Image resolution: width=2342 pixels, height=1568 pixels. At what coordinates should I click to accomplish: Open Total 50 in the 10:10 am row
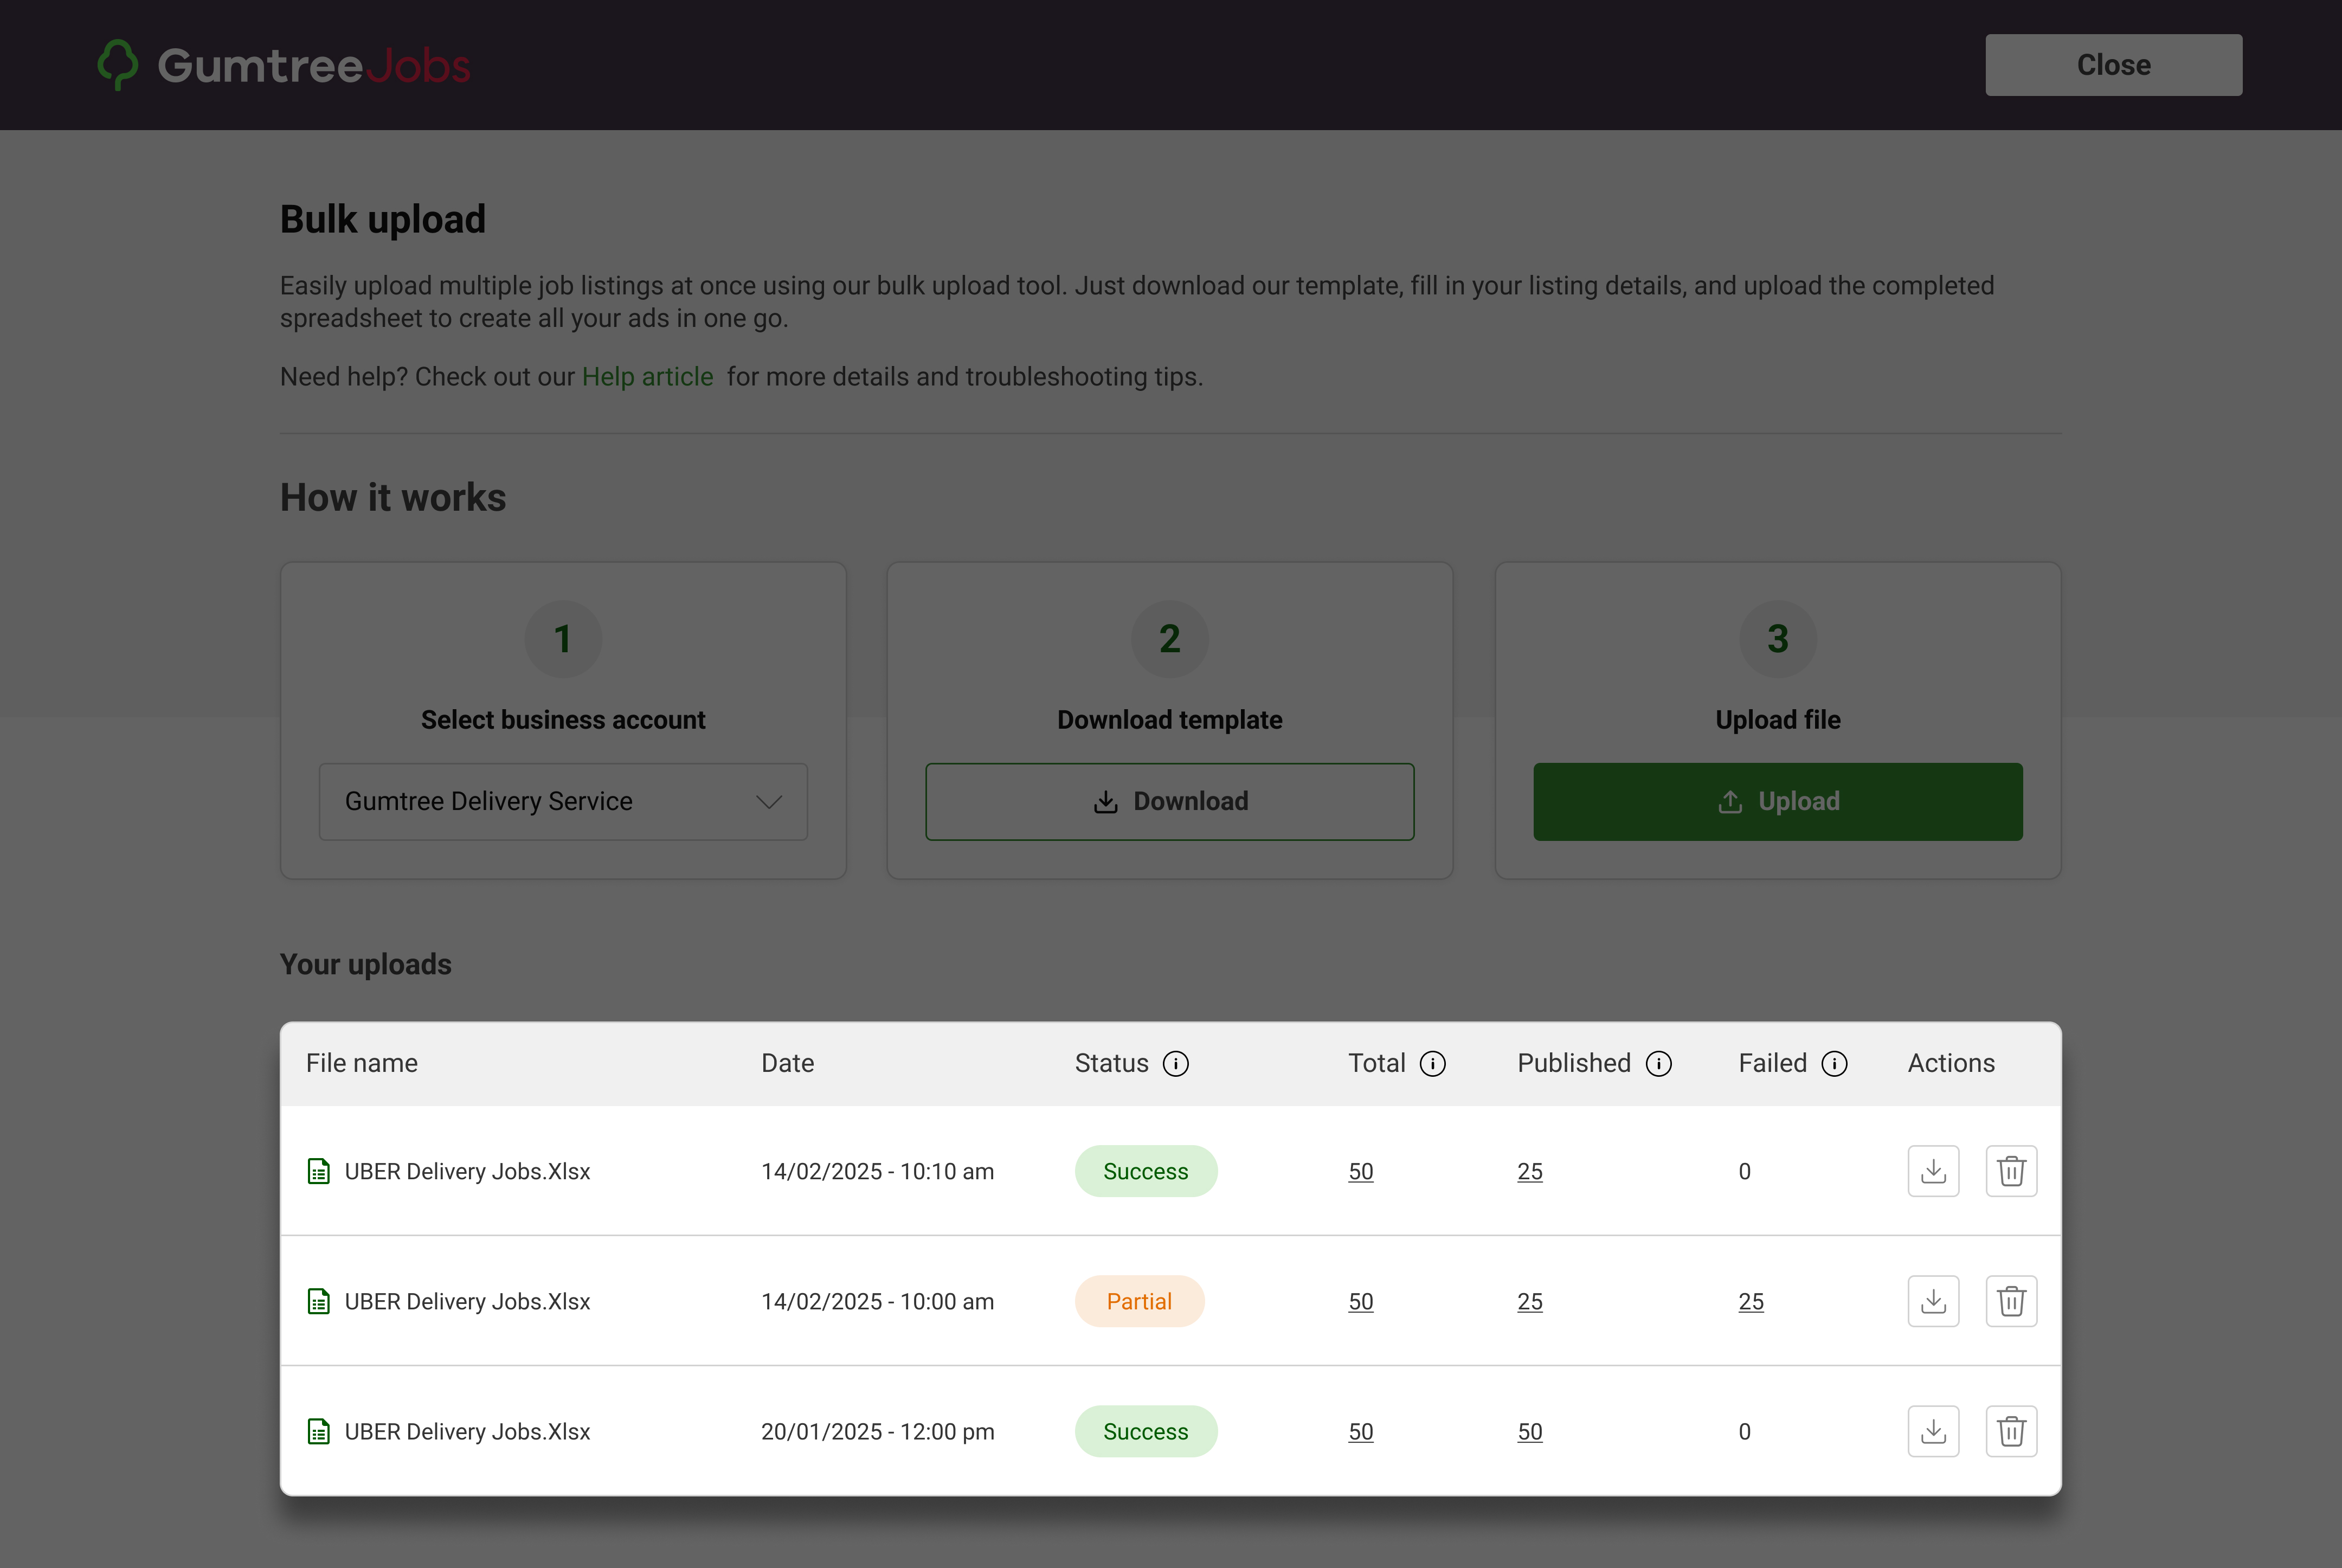(x=1361, y=1171)
